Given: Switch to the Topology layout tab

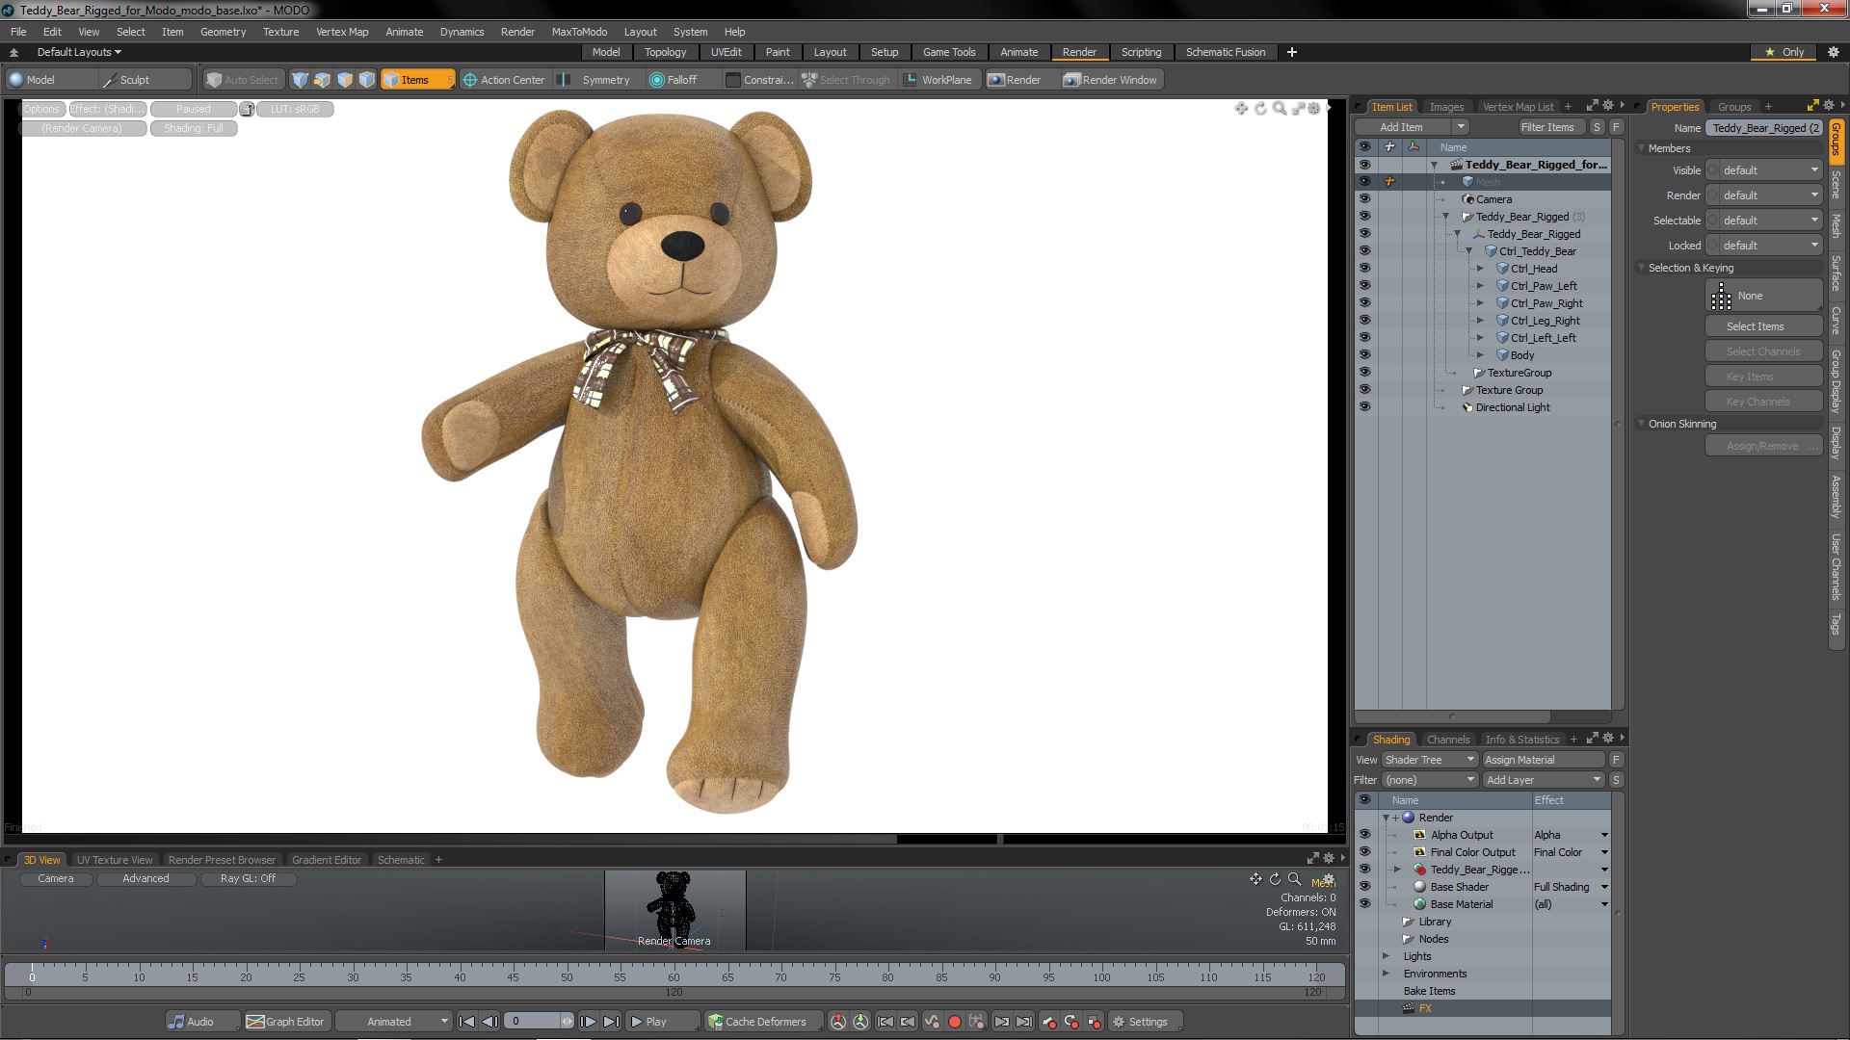Looking at the screenshot, I should tap(665, 52).
